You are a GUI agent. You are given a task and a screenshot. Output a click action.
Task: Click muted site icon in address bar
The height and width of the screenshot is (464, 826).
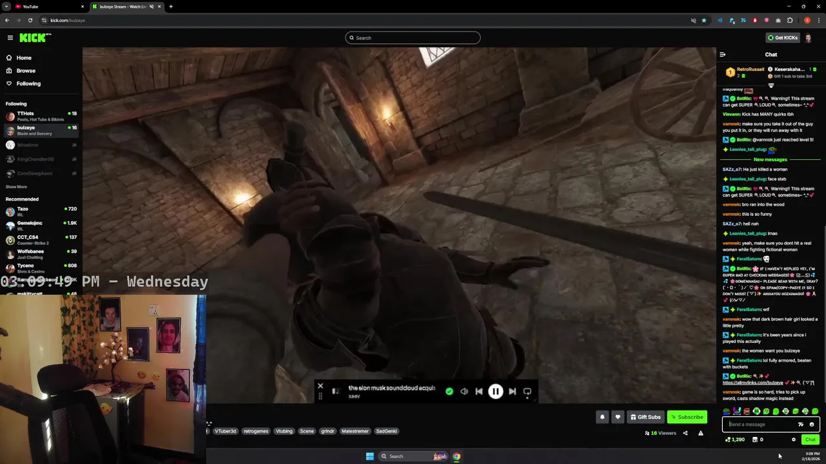694,21
